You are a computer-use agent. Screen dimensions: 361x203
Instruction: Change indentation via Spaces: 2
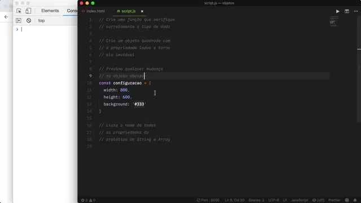[x=256, y=200]
